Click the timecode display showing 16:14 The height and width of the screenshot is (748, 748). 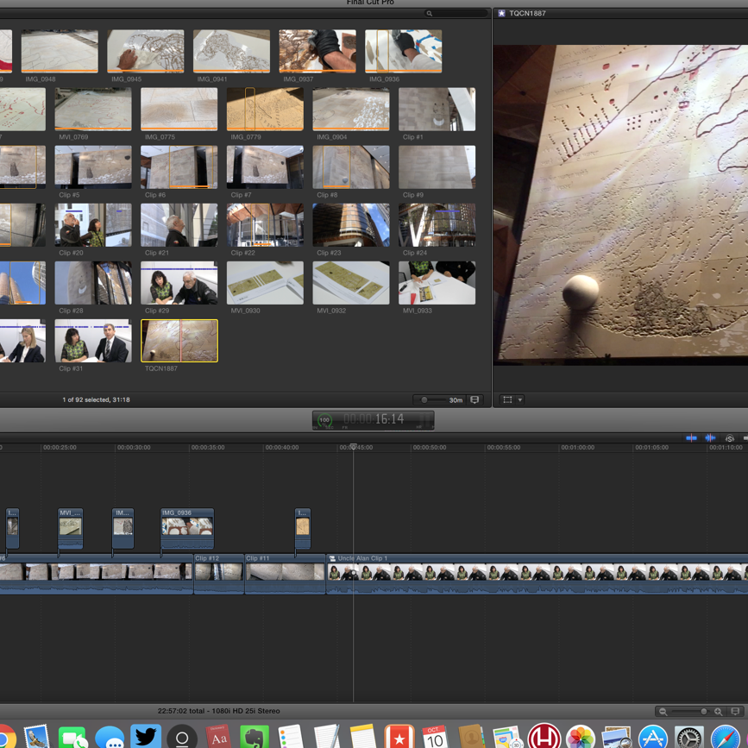point(374,419)
